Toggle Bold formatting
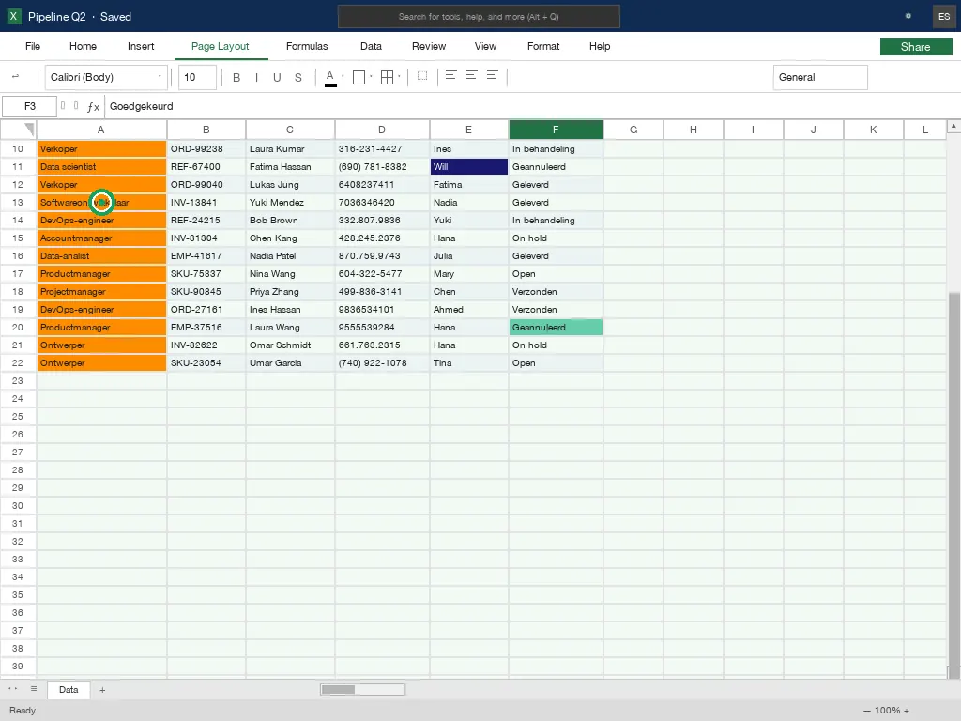The width and height of the screenshot is (961, 721). [236, 77]
